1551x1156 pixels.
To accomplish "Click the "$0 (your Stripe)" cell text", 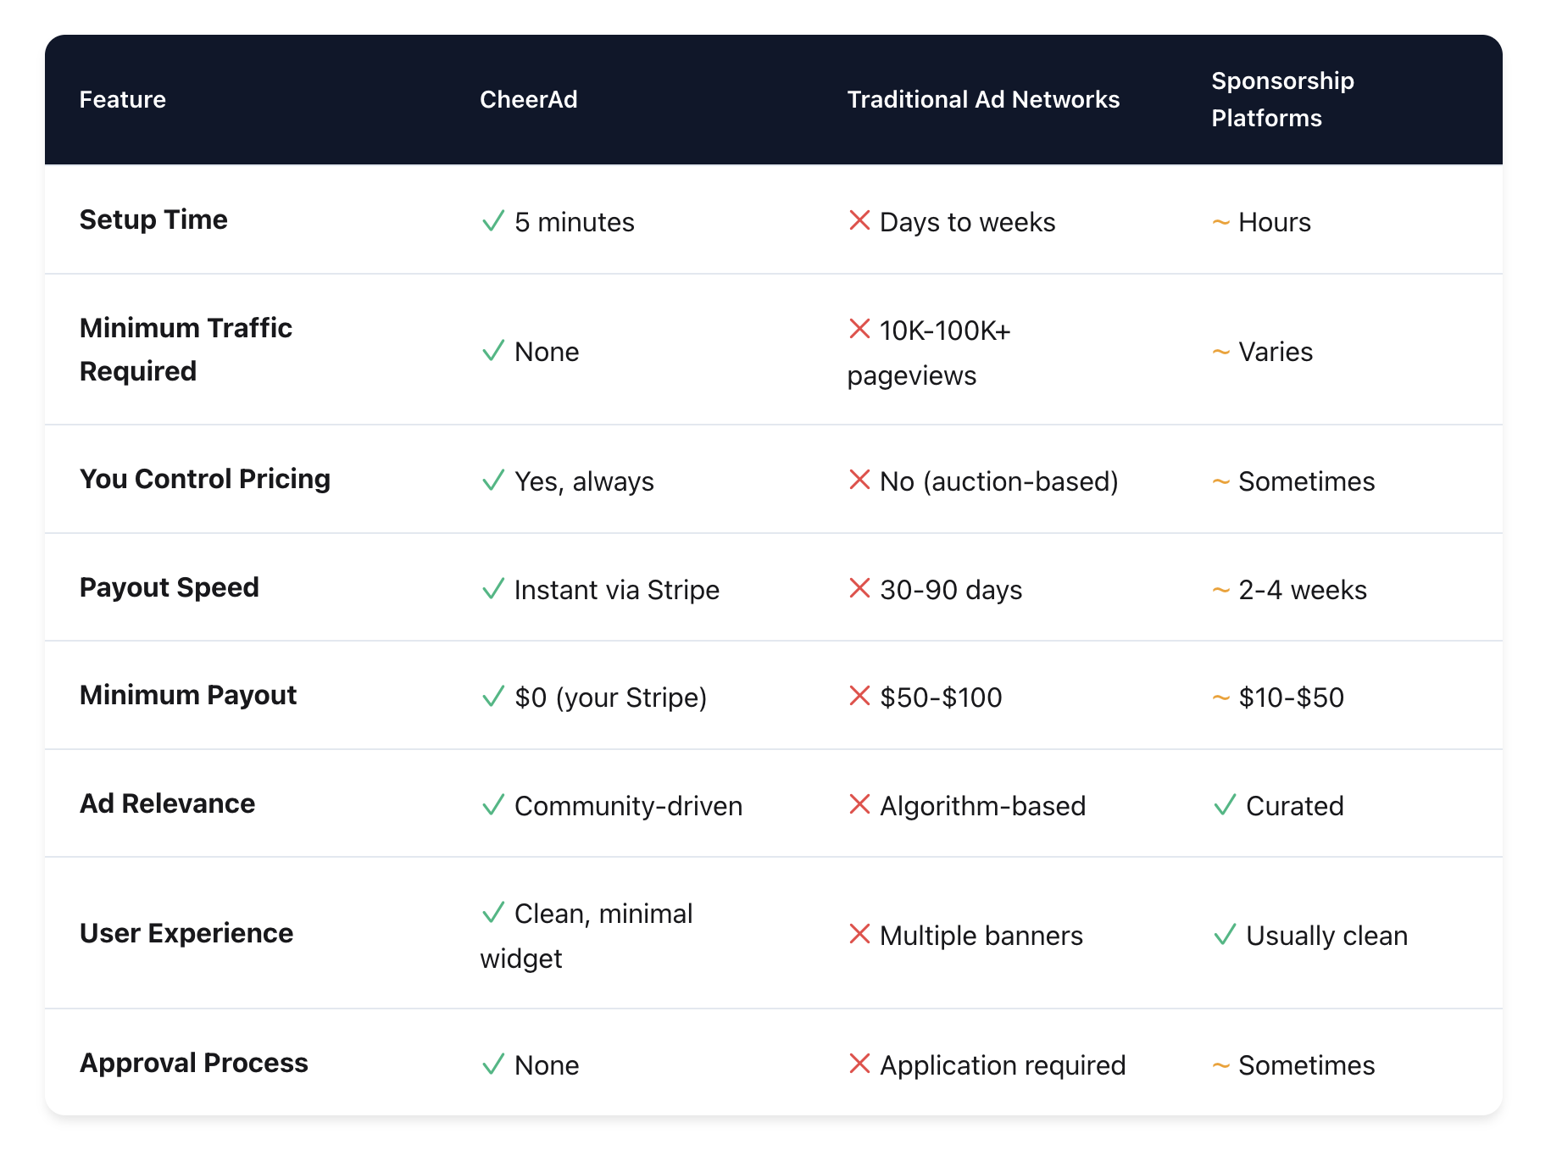I will click(610, 697).
